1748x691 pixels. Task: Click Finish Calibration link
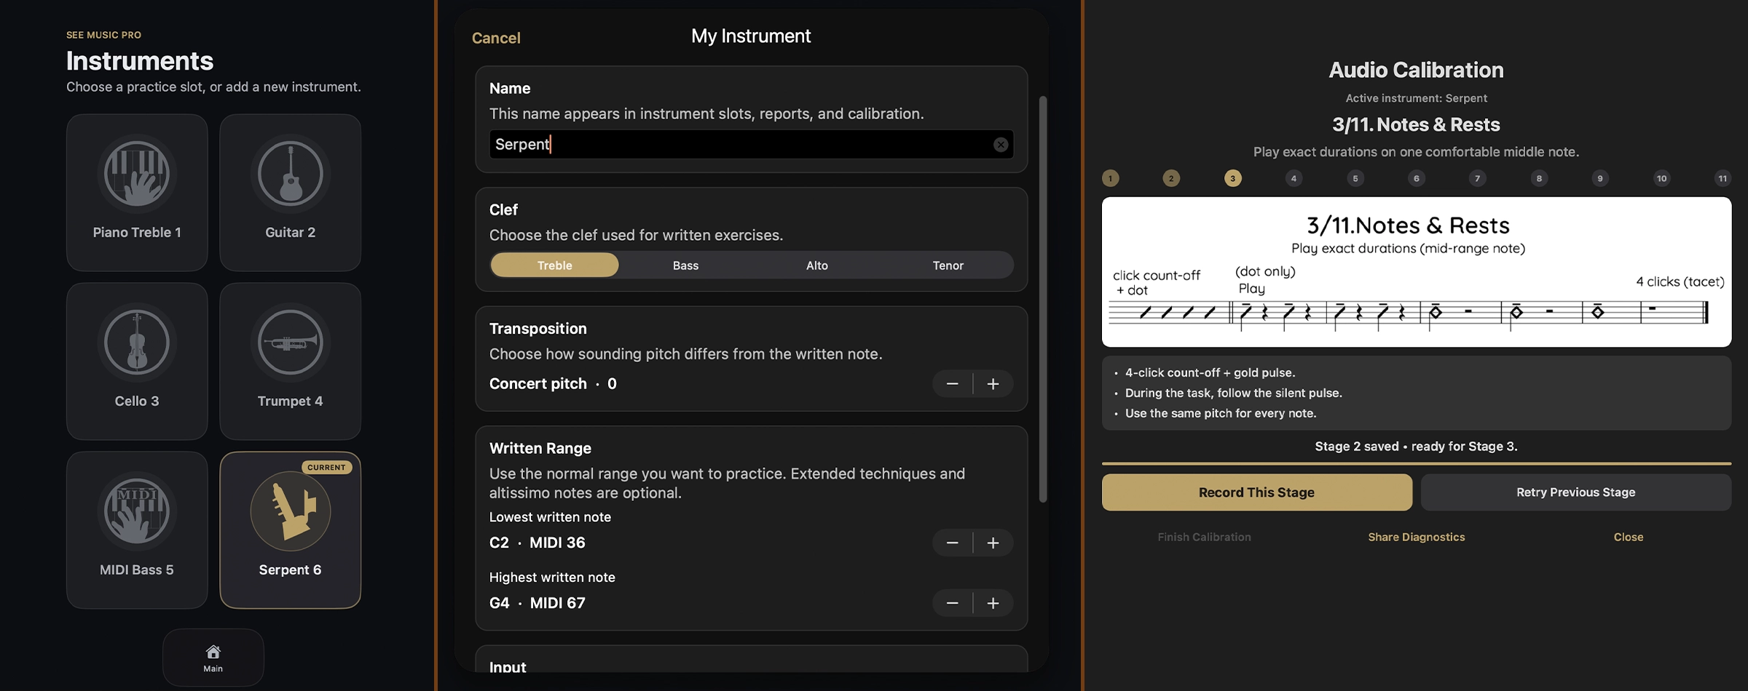point(1204,537)
